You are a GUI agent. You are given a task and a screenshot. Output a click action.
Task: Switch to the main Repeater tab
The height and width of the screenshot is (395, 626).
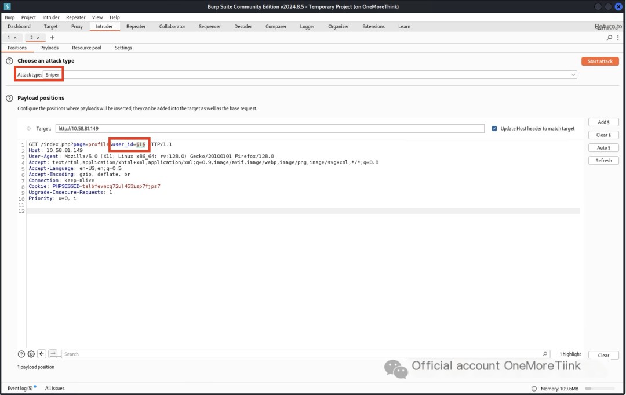136,26
